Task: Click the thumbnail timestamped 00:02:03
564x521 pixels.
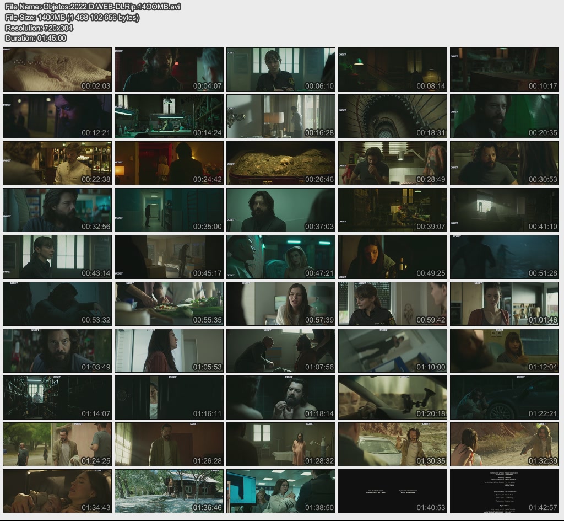Action: pos(57,69)
